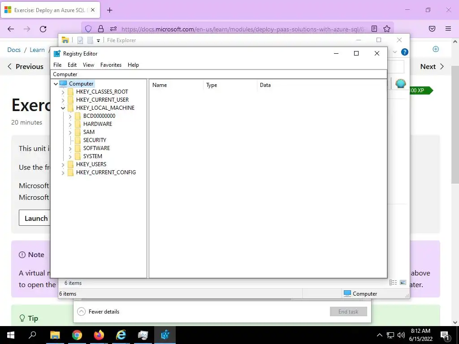Open the Edit menu in Registry Editor
This screenshot has width=459, height=344.
pyautogui.click(x=72, y=65)
